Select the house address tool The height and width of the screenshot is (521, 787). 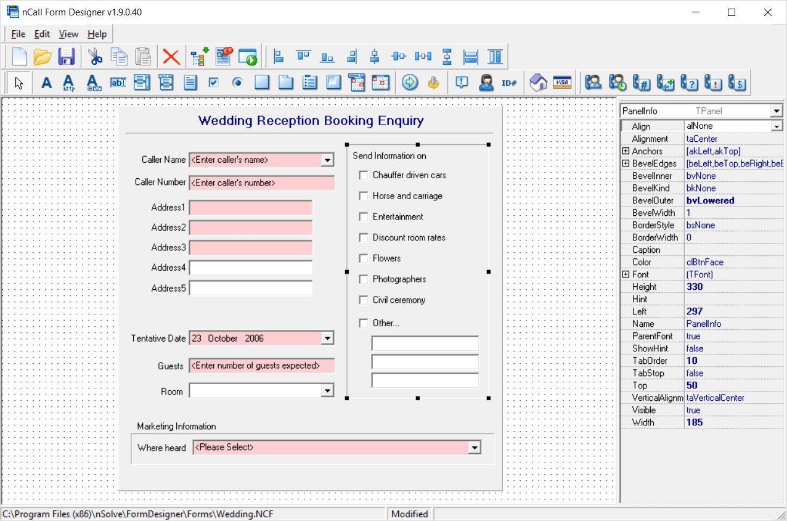[539, 82]
